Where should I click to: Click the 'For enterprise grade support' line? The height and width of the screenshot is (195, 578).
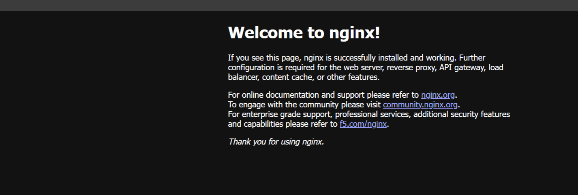[x=369, y=115]
